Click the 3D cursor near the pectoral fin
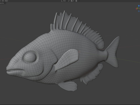This screenshot has height=105, width=140. point(79,52)
